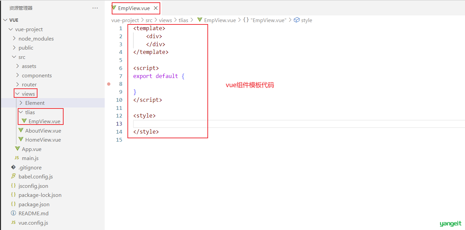Click the closing </template> tag on line 4
465x230 pixels.
tap(151, 52)
